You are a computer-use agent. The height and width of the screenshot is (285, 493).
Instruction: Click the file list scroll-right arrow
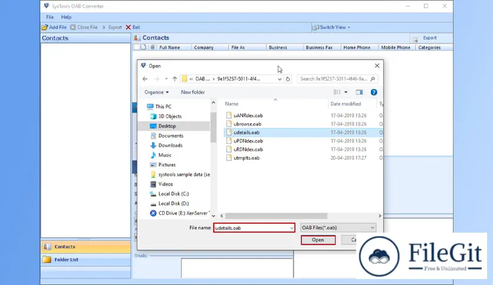[380, 216]
